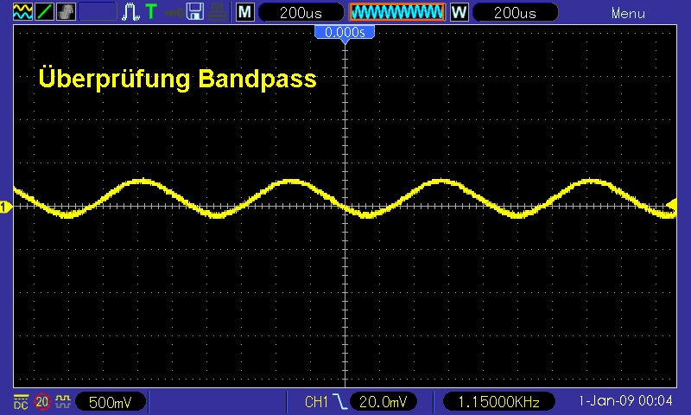
Task: Click the green T trigger status icon
Action: [151, 12]
